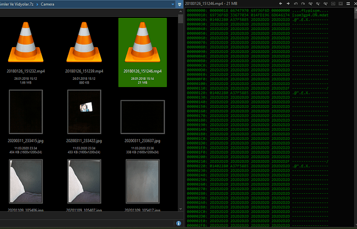Open the path field dropdown arrow
Viewport: 357px width, 229px height.
click(x=173, y=4)
